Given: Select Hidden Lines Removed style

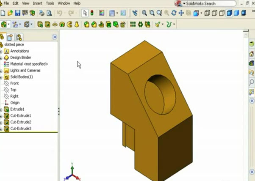Looking at the screenshot, I should 222,13.
